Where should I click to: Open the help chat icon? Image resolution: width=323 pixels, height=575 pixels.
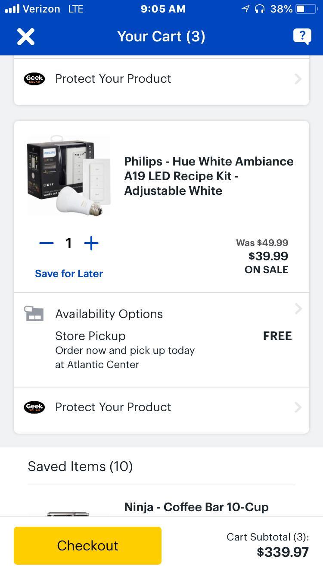coord(302,36)
